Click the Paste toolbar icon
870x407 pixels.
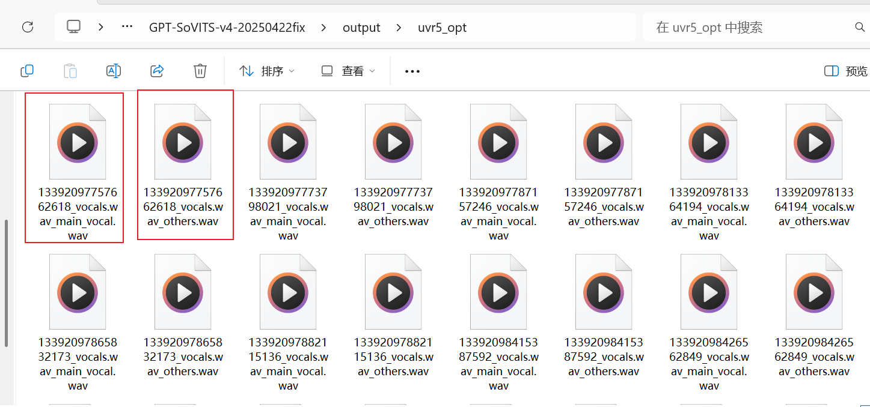[x=70, y=71]
